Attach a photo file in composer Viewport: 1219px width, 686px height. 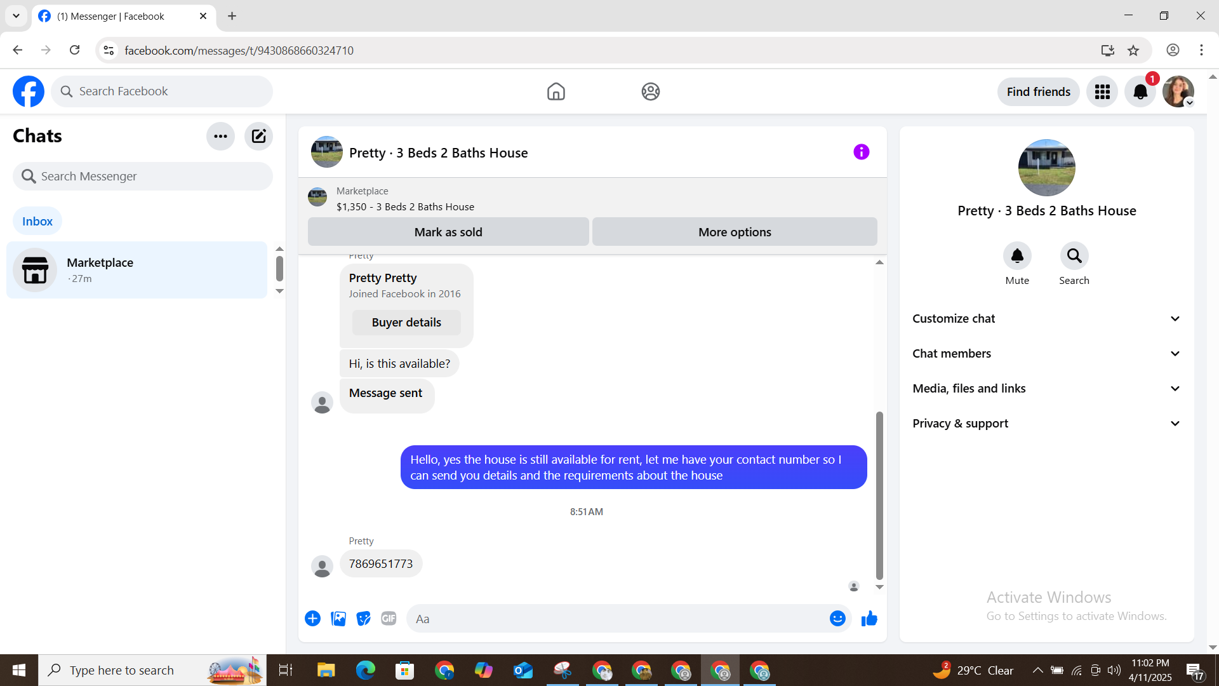pyautogui.click(x=338, y=619)
